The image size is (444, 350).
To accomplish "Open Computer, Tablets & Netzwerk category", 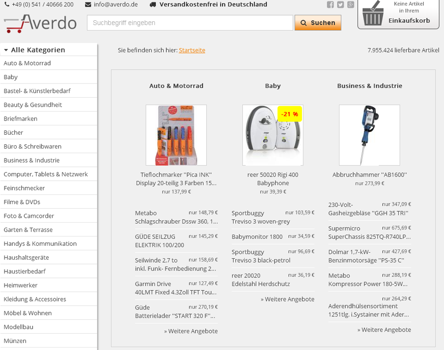I will click(x=49, y=174).
